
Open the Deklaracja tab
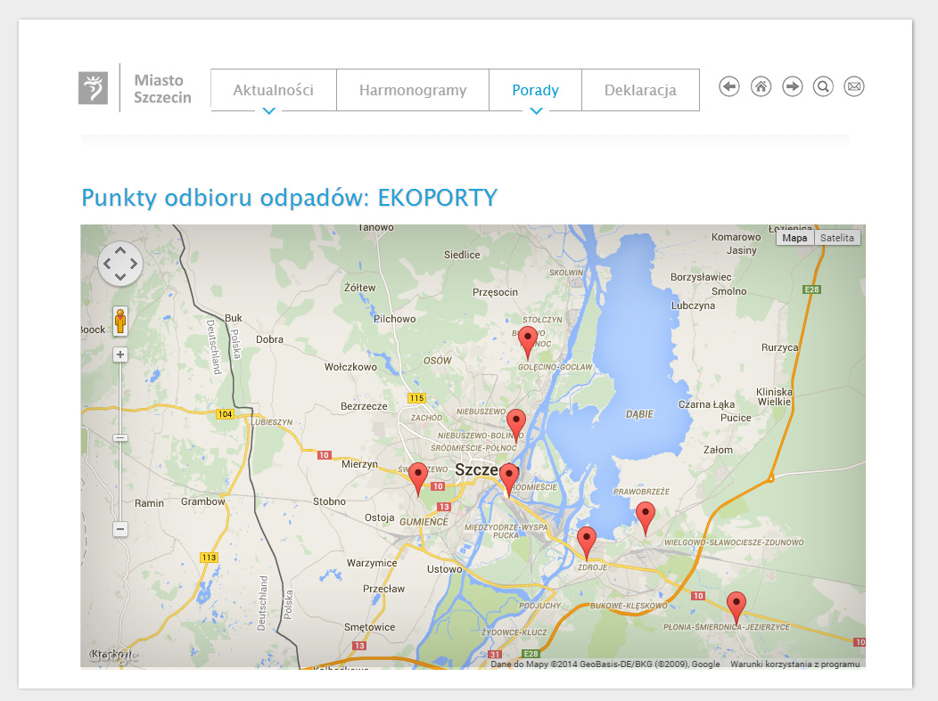point(640,90)
